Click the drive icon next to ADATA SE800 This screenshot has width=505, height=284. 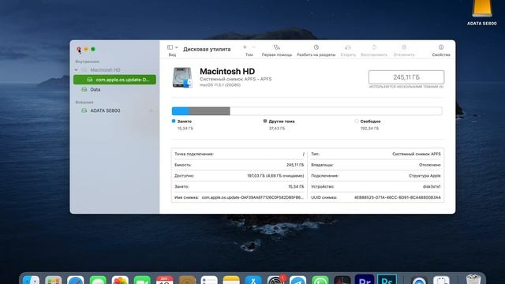tap(84, 110)
